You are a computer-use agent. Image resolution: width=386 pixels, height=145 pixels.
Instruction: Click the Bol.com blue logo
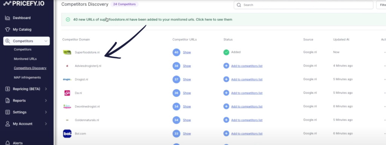(67, 133)
